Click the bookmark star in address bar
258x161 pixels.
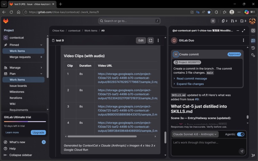(209, 12)
